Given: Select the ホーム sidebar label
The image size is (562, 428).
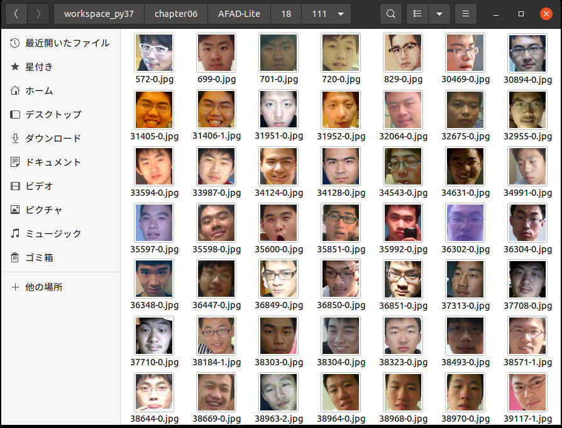Looking at the screenshot, I should [39, 90].
